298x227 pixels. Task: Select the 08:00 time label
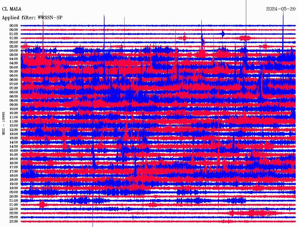(14, 92)
